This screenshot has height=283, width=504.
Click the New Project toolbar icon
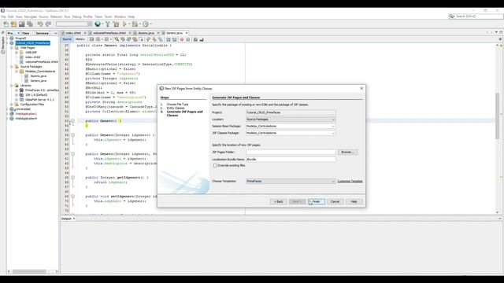pos(13,24)
